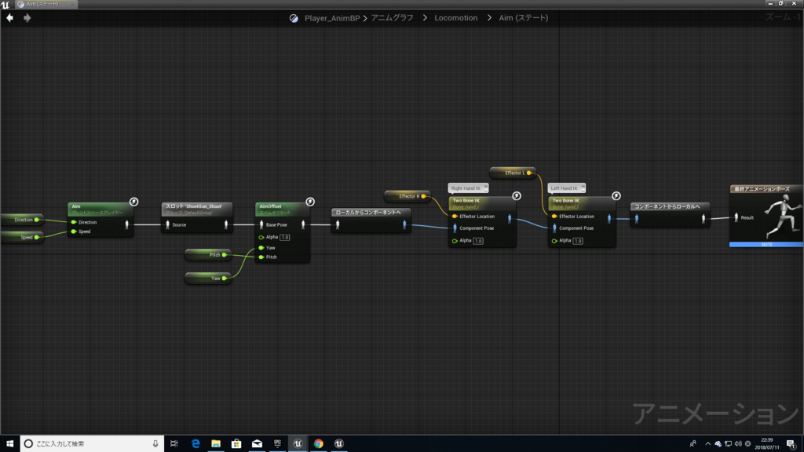Select the Aim blendspace player node header

(100, 209)
